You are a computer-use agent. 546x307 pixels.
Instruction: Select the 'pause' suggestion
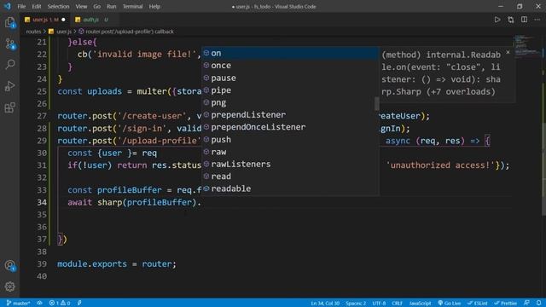click(290, 78)
